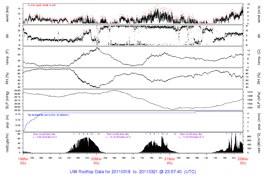This screenshot has height=182, width=266.
Task: Click the '1006' hPa tick value
Action: (250, 100)
